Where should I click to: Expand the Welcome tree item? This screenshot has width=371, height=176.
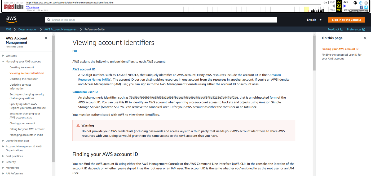(x=3, y=56)
